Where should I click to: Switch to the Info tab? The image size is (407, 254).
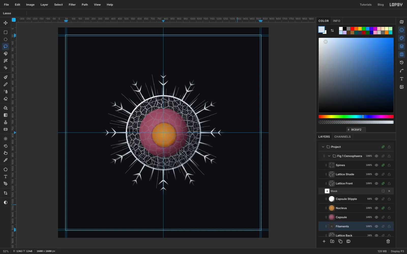(x=337, y=21)
